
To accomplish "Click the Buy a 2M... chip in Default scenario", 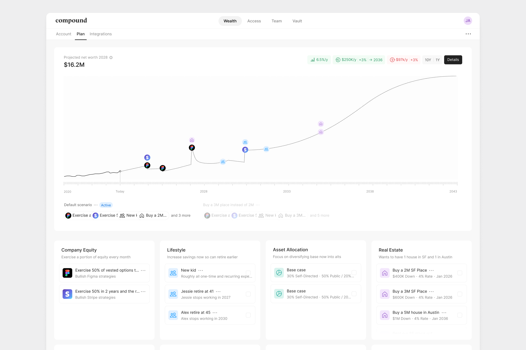I will (x=153, y=215).
